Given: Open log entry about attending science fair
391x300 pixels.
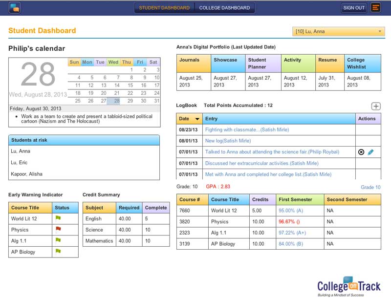Looking at the screenshot, I should pyautogui.click(x=272, y=152).
